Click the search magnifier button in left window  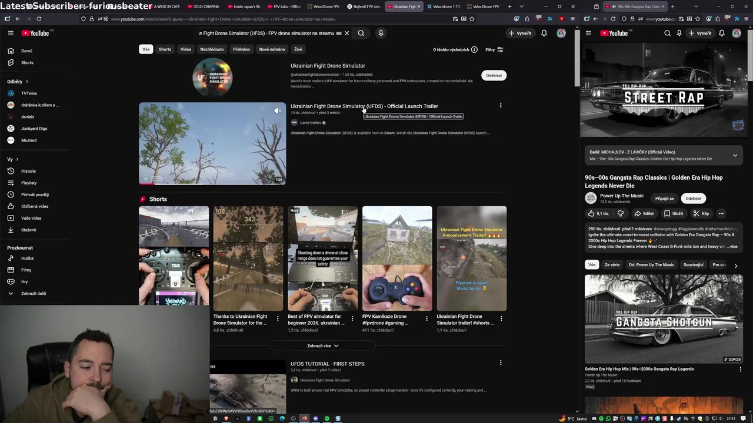point(361,33)
